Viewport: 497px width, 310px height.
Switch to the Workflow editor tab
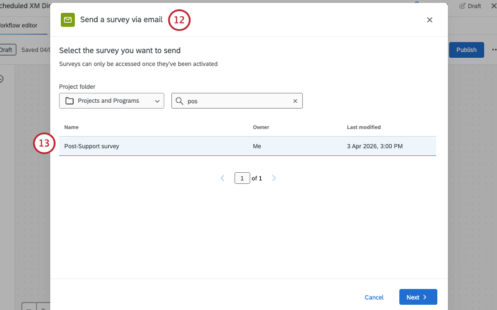[18, 25]
